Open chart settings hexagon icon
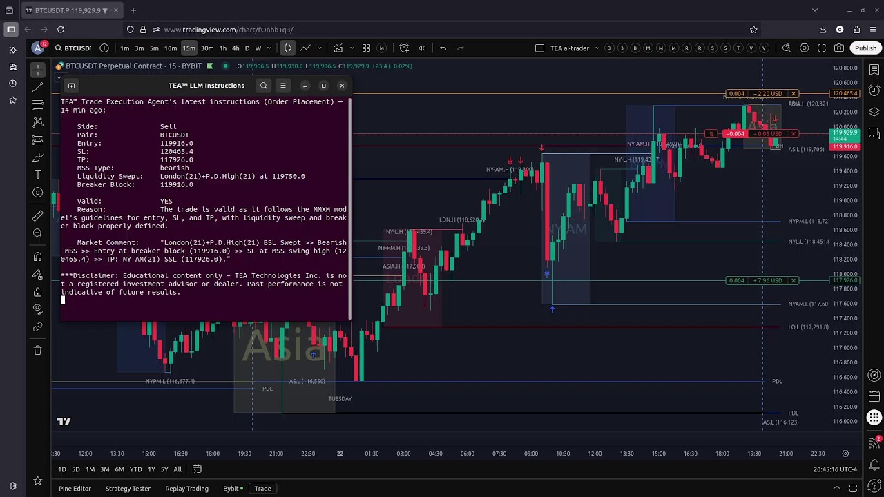Viewport: 884px width, 497px height. [805, 48]
